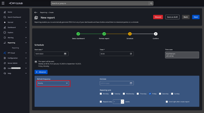Image resolution: width=204 pixels, height=113 pixels.
Task: Click the Reporting sidebar icon
Action: click(x=5, y=43)
